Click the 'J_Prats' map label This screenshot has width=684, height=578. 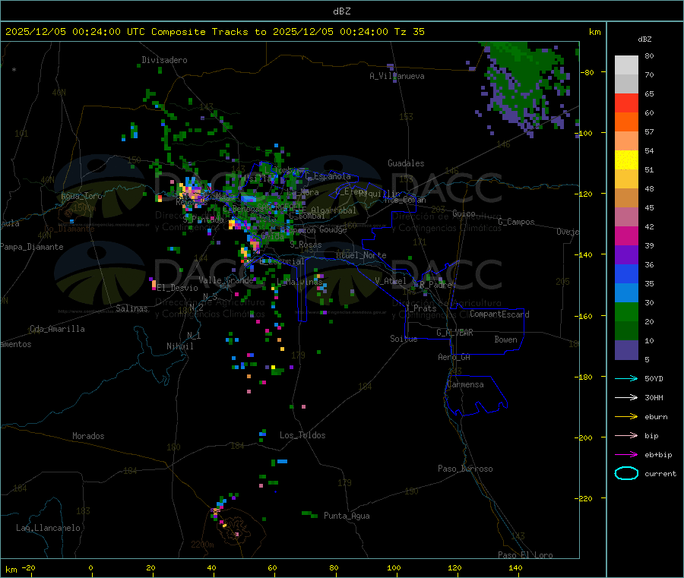[420, 308]
